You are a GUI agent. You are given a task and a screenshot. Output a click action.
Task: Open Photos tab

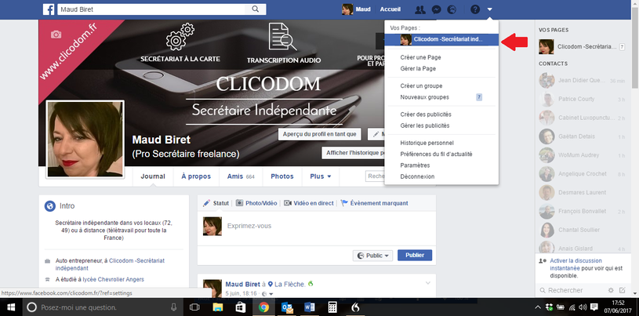point(282,176)
